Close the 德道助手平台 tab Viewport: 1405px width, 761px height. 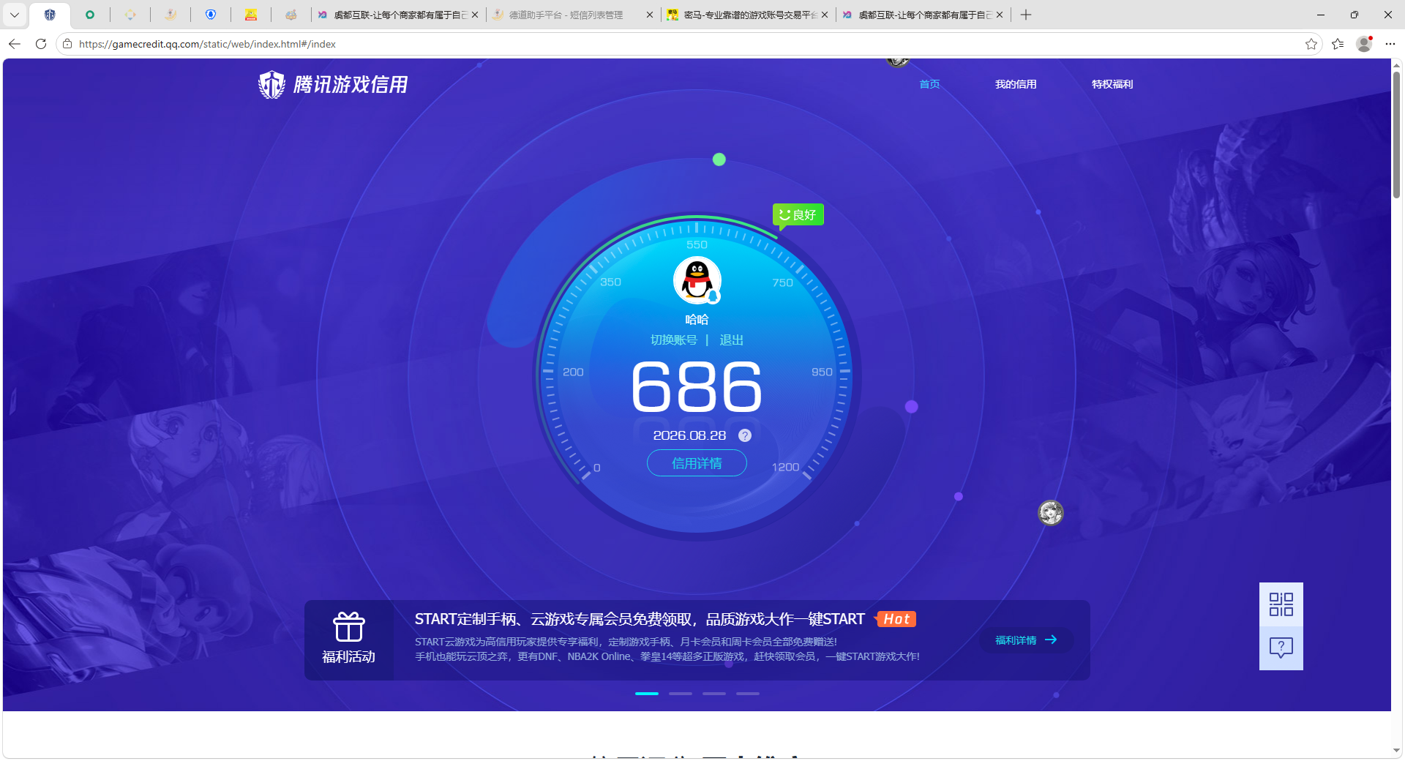coord(650,15)
